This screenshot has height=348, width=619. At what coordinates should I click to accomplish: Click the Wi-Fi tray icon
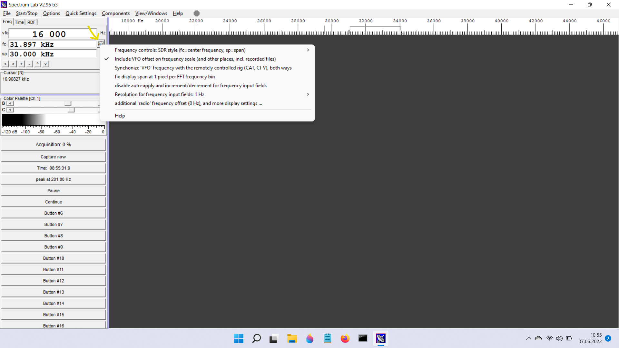[549, 338]
